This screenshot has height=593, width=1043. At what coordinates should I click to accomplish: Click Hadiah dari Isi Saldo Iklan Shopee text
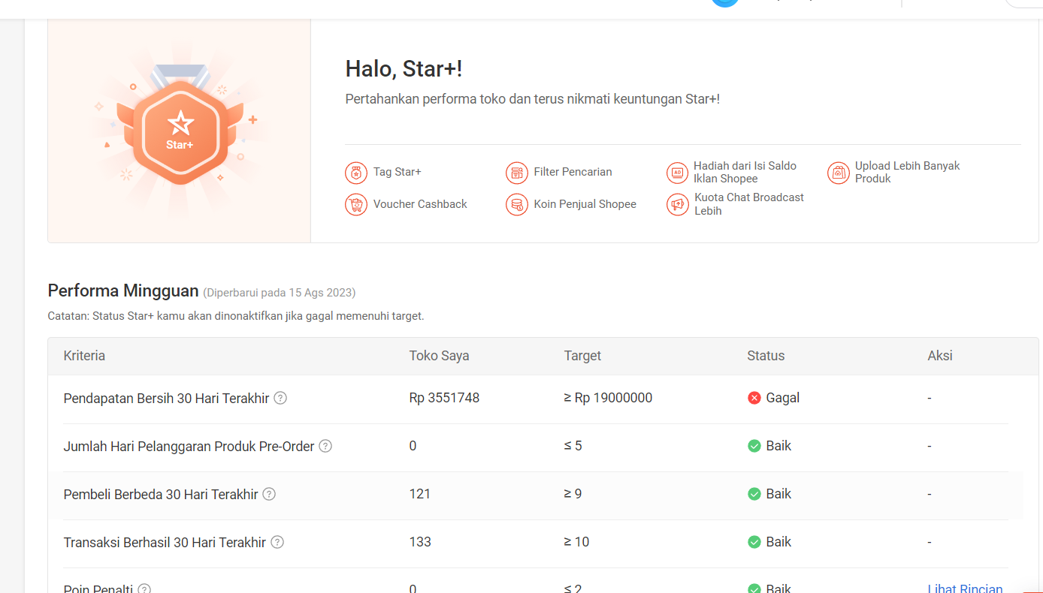point(745,172)
